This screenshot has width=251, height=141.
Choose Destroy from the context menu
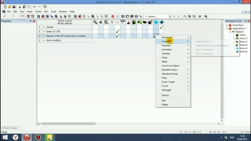pos(173,95)
